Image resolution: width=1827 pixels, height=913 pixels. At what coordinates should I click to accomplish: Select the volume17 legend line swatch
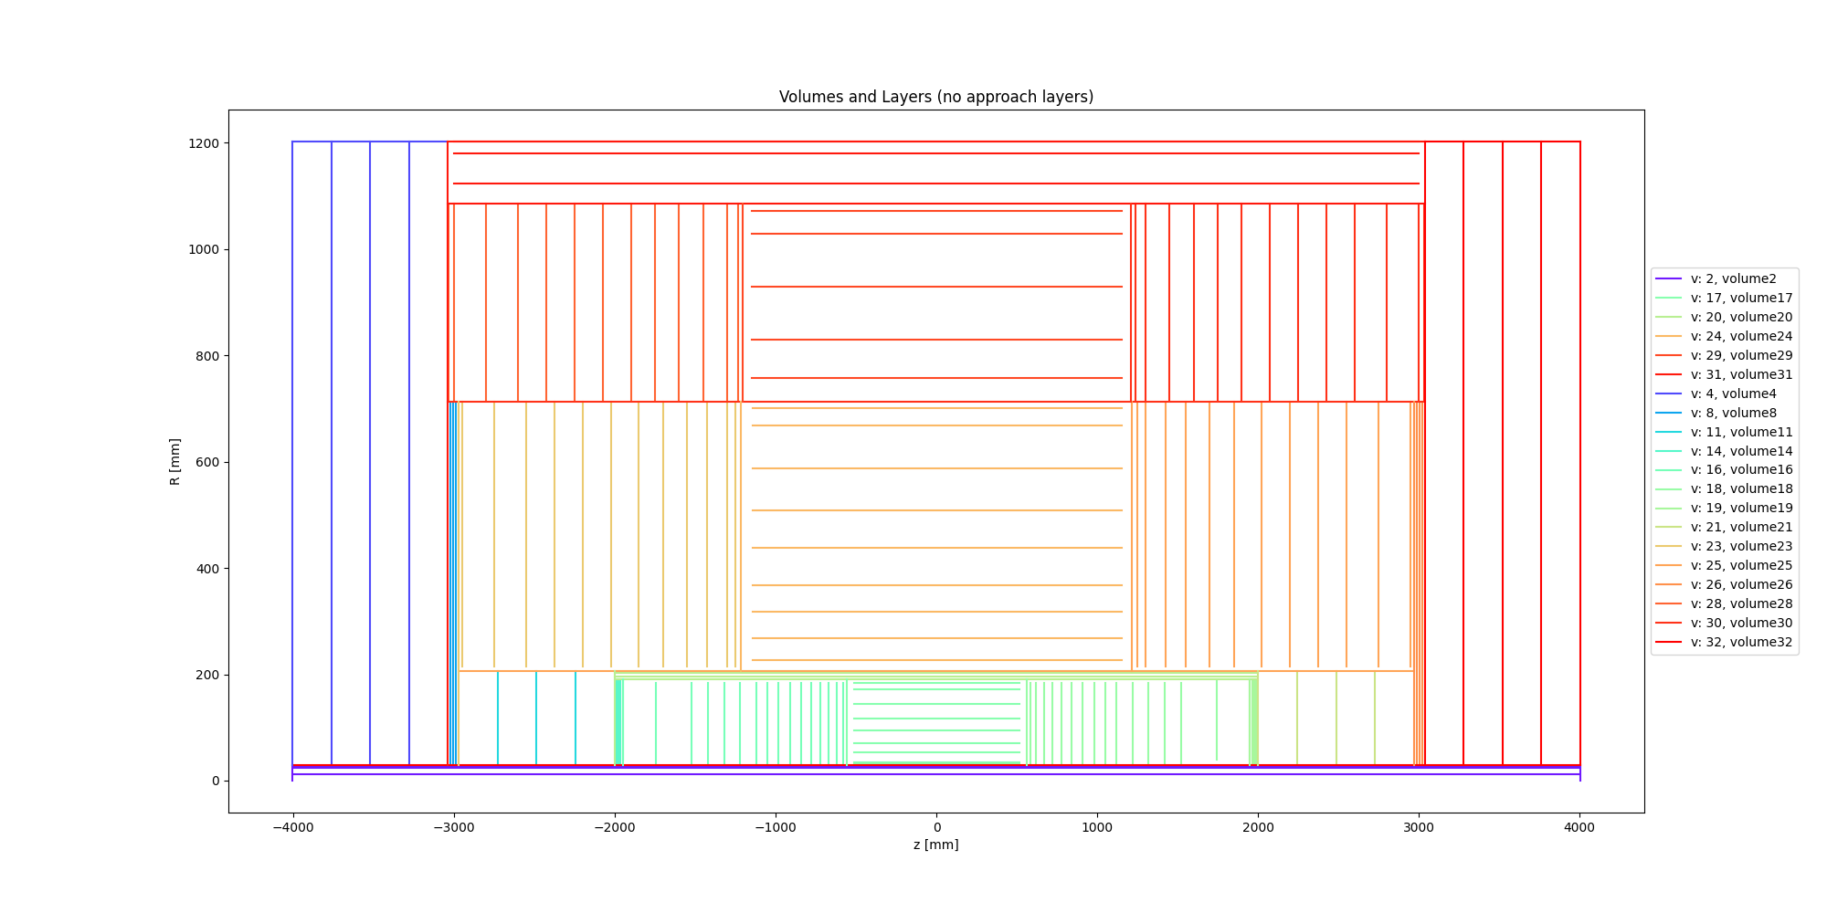1668,299
